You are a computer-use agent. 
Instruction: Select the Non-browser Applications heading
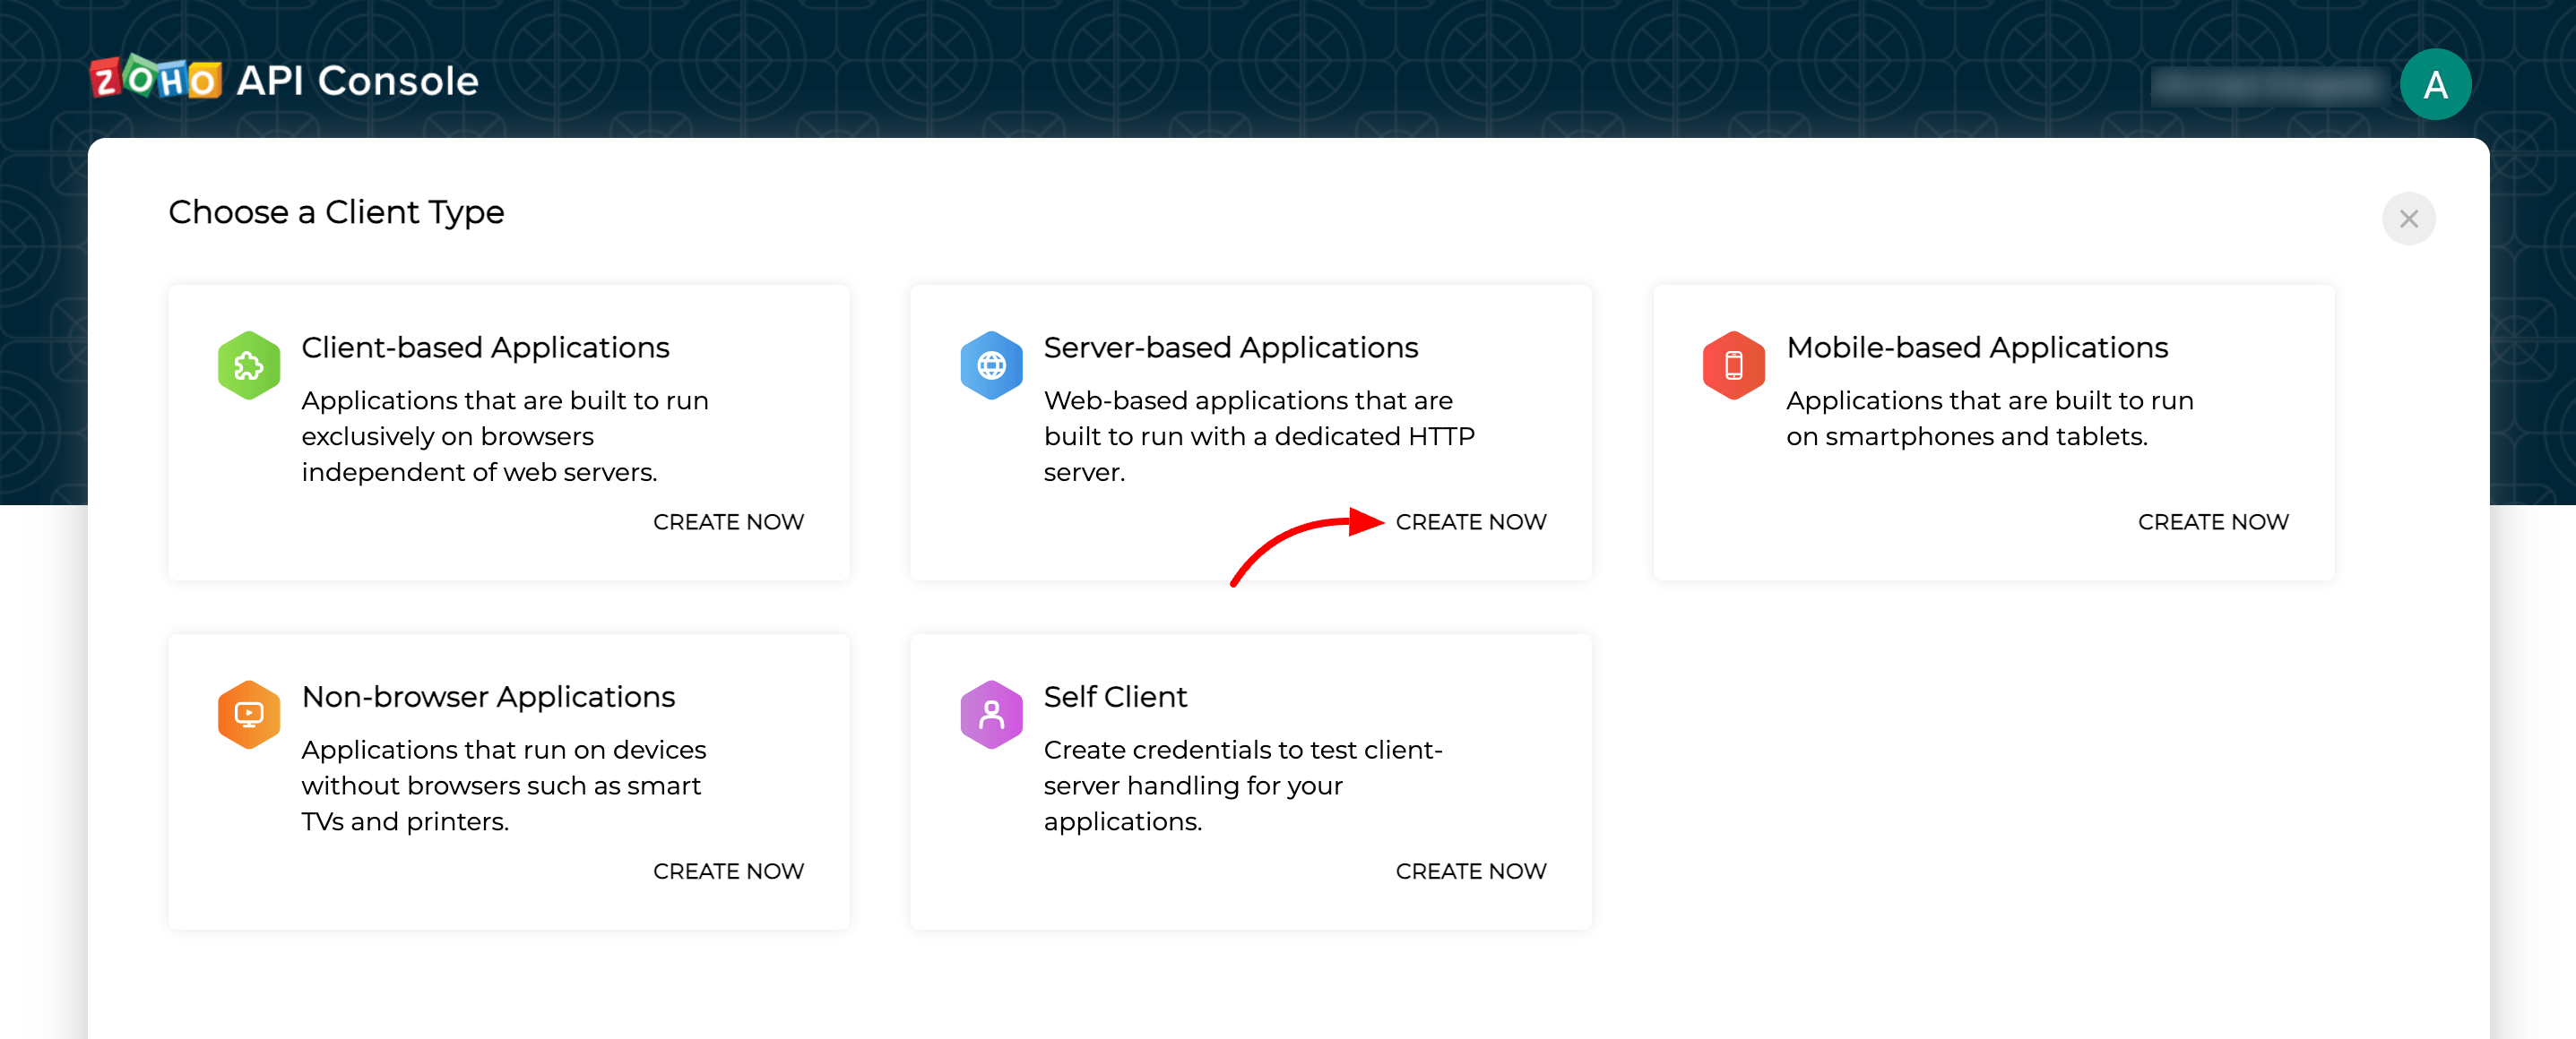point(488,696)
